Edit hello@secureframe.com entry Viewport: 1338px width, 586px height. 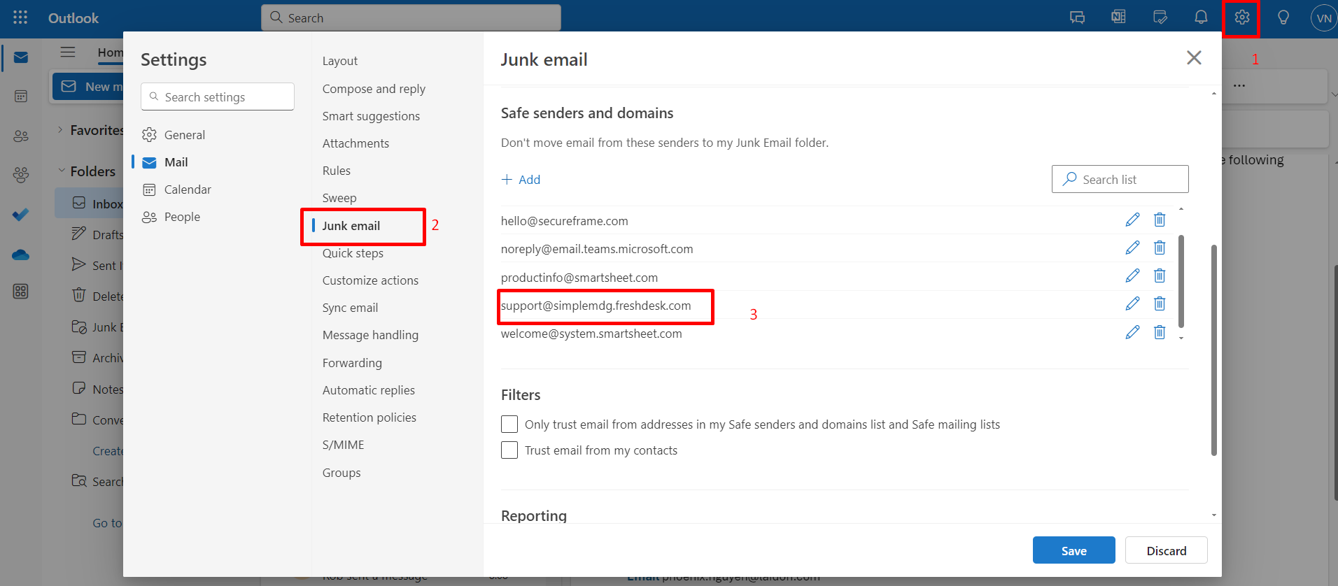point(1132,220)
